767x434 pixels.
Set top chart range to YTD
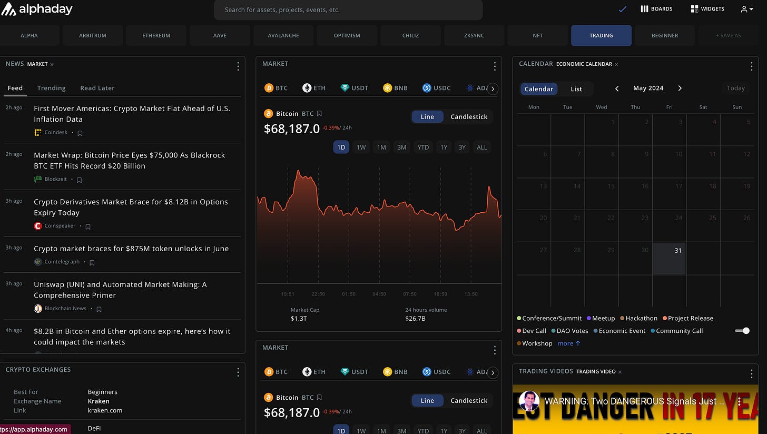423,147
